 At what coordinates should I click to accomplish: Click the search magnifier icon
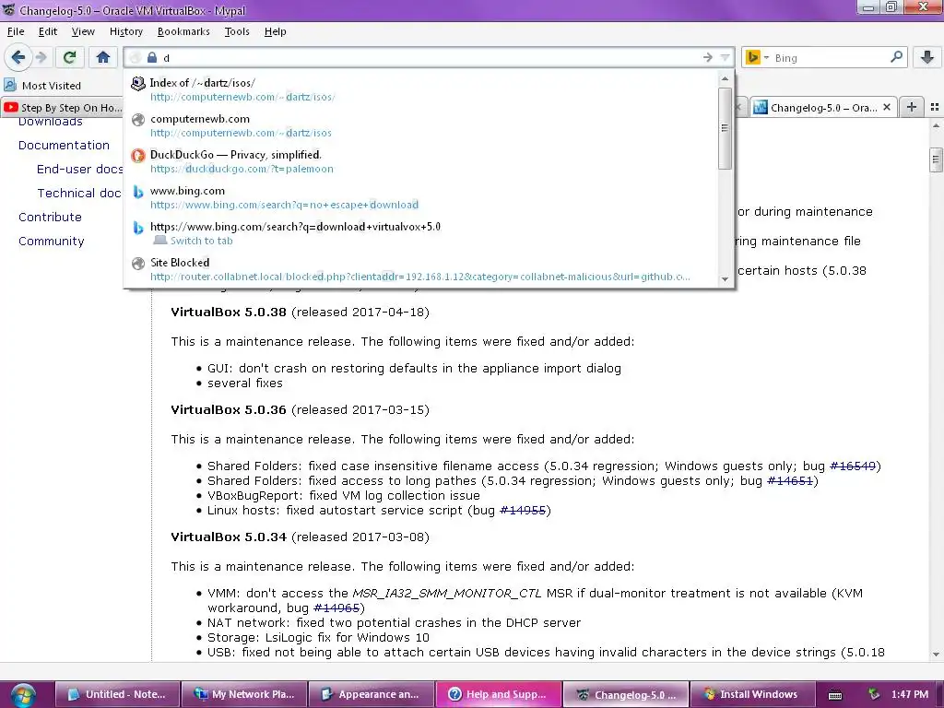896,57
